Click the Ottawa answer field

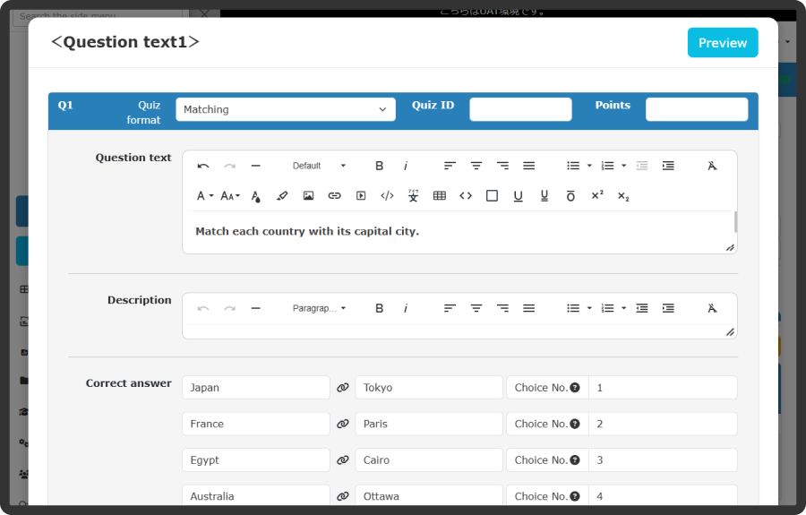coord(429,496)
